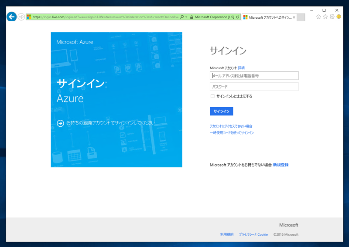
Task: Close the browser window
Action: click(x=337, y=10)
